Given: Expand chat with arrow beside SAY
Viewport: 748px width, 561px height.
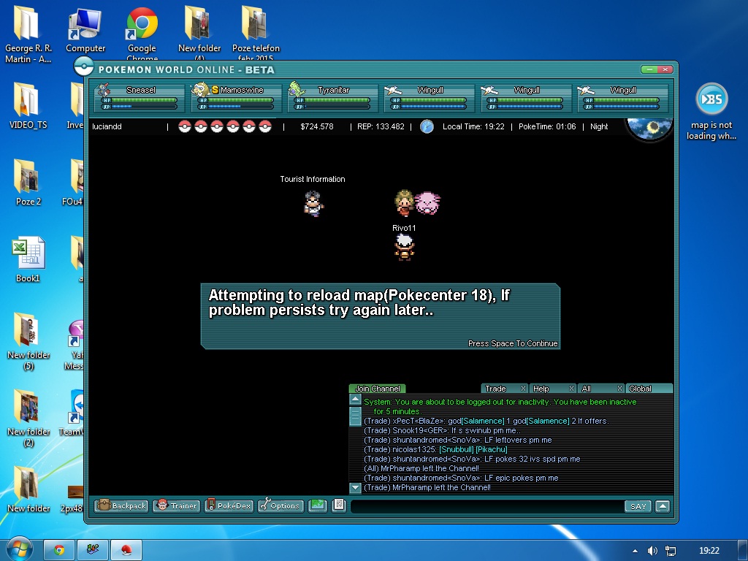Looking at the screenshot, I should click(x=662, y=506).
